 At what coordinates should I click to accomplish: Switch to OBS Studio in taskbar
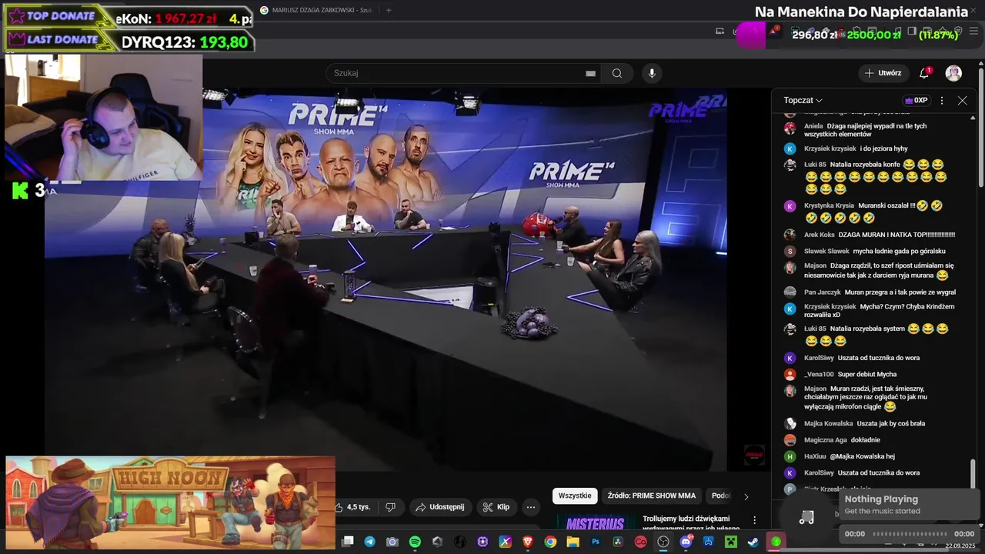coord(663,542)
